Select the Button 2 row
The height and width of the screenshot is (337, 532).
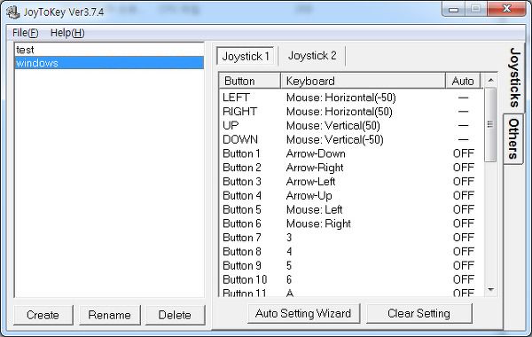pos(351,168)
